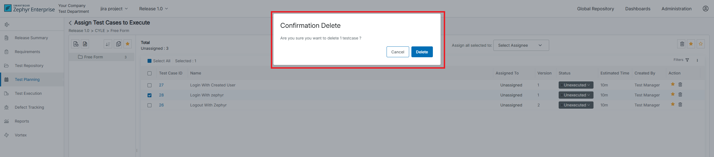Open the Select Assignee dropdown
714x157 pixels.
click(x=521, y=45)
